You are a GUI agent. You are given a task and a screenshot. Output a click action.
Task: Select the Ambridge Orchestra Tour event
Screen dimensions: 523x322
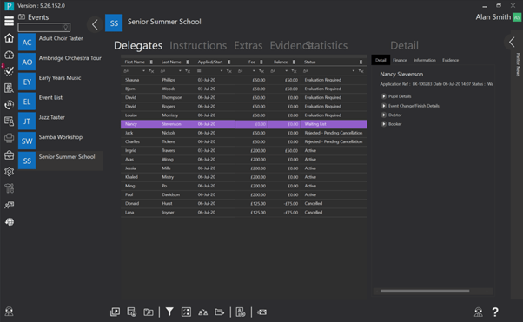(x=61, y=62)
